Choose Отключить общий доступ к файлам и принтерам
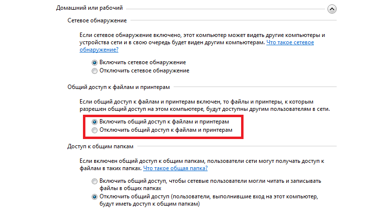 click(95, 130)
